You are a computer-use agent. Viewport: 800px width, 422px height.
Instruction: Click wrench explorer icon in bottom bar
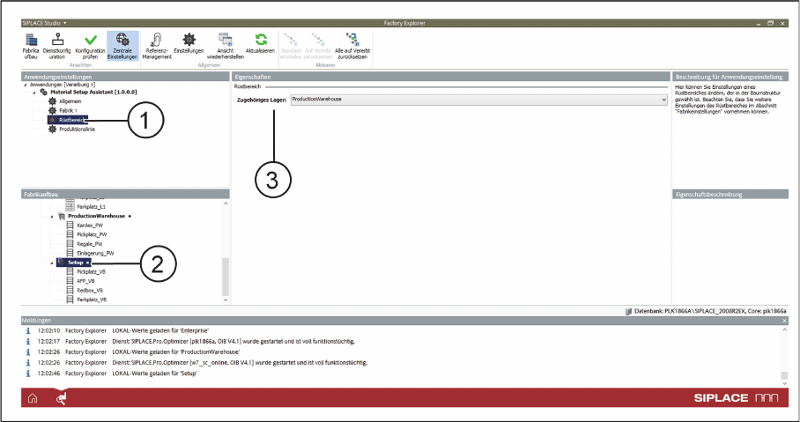pos(61,398)
